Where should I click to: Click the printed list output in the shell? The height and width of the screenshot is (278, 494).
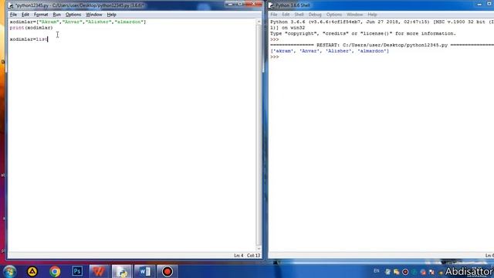[330, 51]
